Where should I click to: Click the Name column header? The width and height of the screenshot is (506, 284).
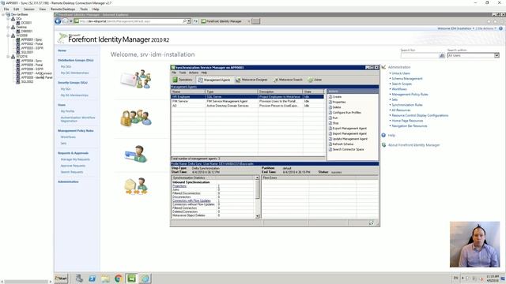click(188, 92)
